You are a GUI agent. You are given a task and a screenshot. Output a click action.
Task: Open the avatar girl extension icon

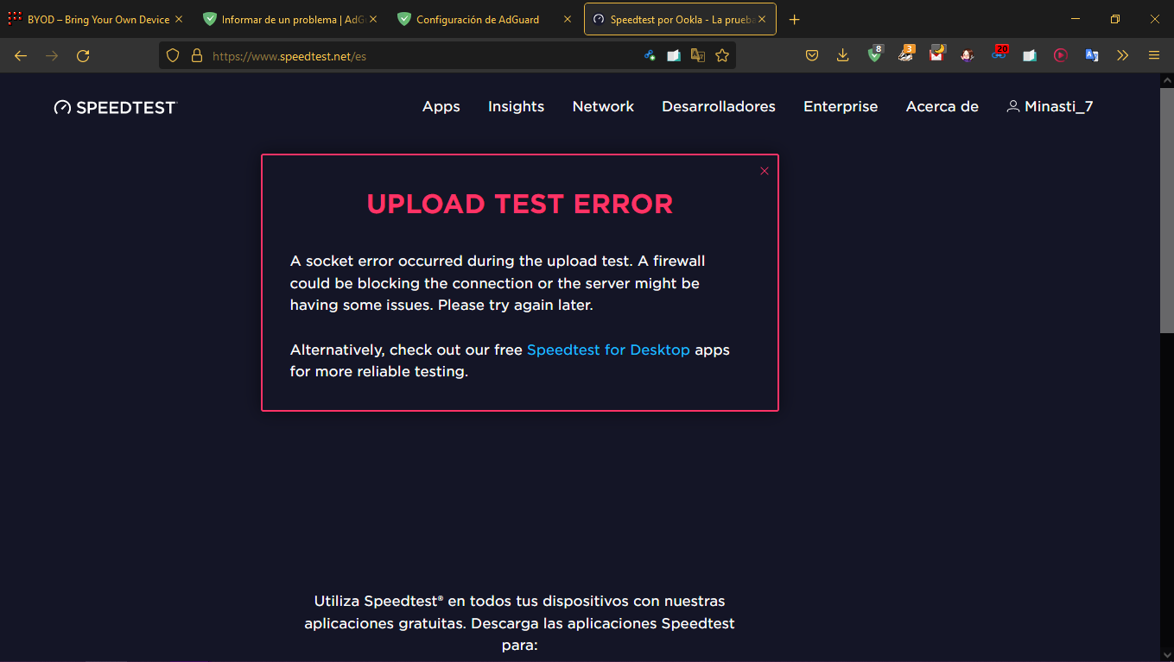(x=968, y=55)
